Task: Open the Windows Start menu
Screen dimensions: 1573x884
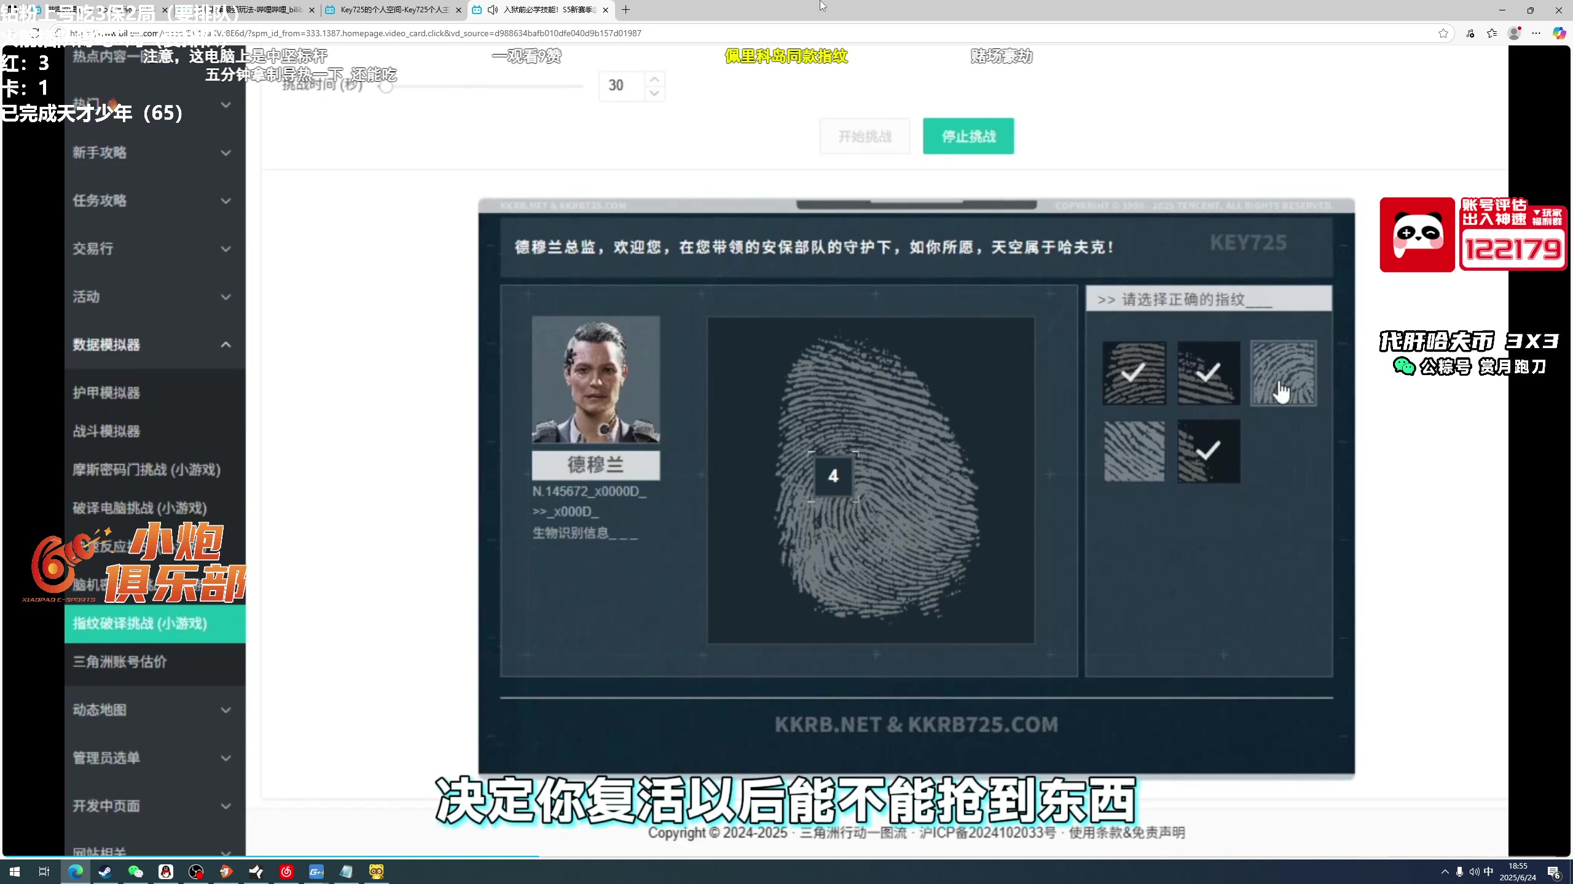Action: [15, 872]
